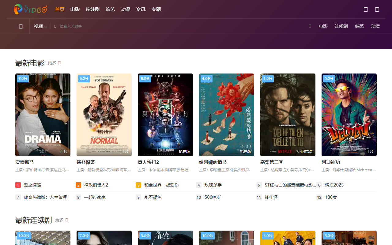This screenshot has width=392, height=245.
Task: Open the 视频 search type dropdown
Action: coord(40,26)
